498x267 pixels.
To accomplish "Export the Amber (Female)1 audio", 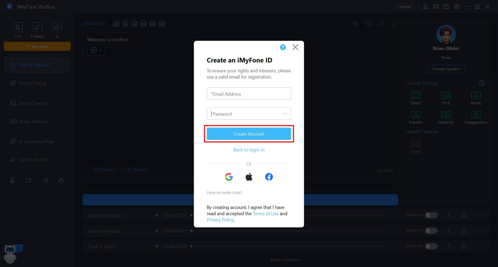I will (x=449, y=215).
